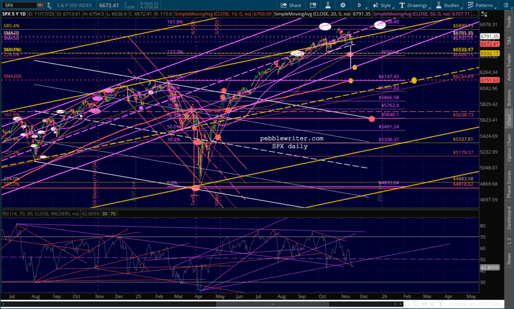Image resolution: width=514 pixels, height=309 pixels.
Task: Open the Patterns menu
Action: click(x=481, y=5)
